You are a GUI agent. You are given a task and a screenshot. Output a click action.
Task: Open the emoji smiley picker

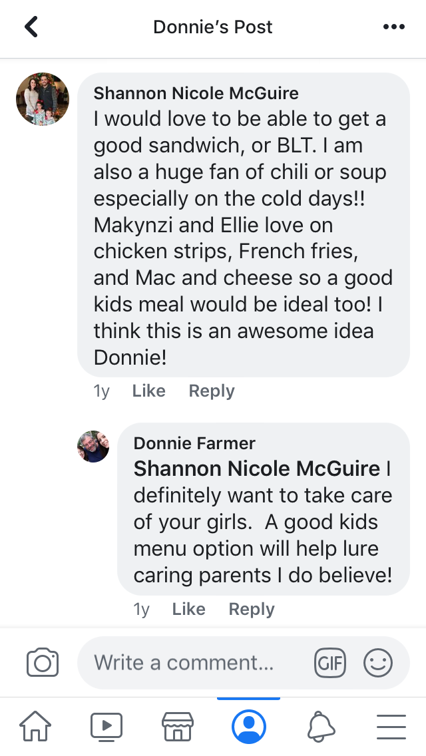coord(378,663)
